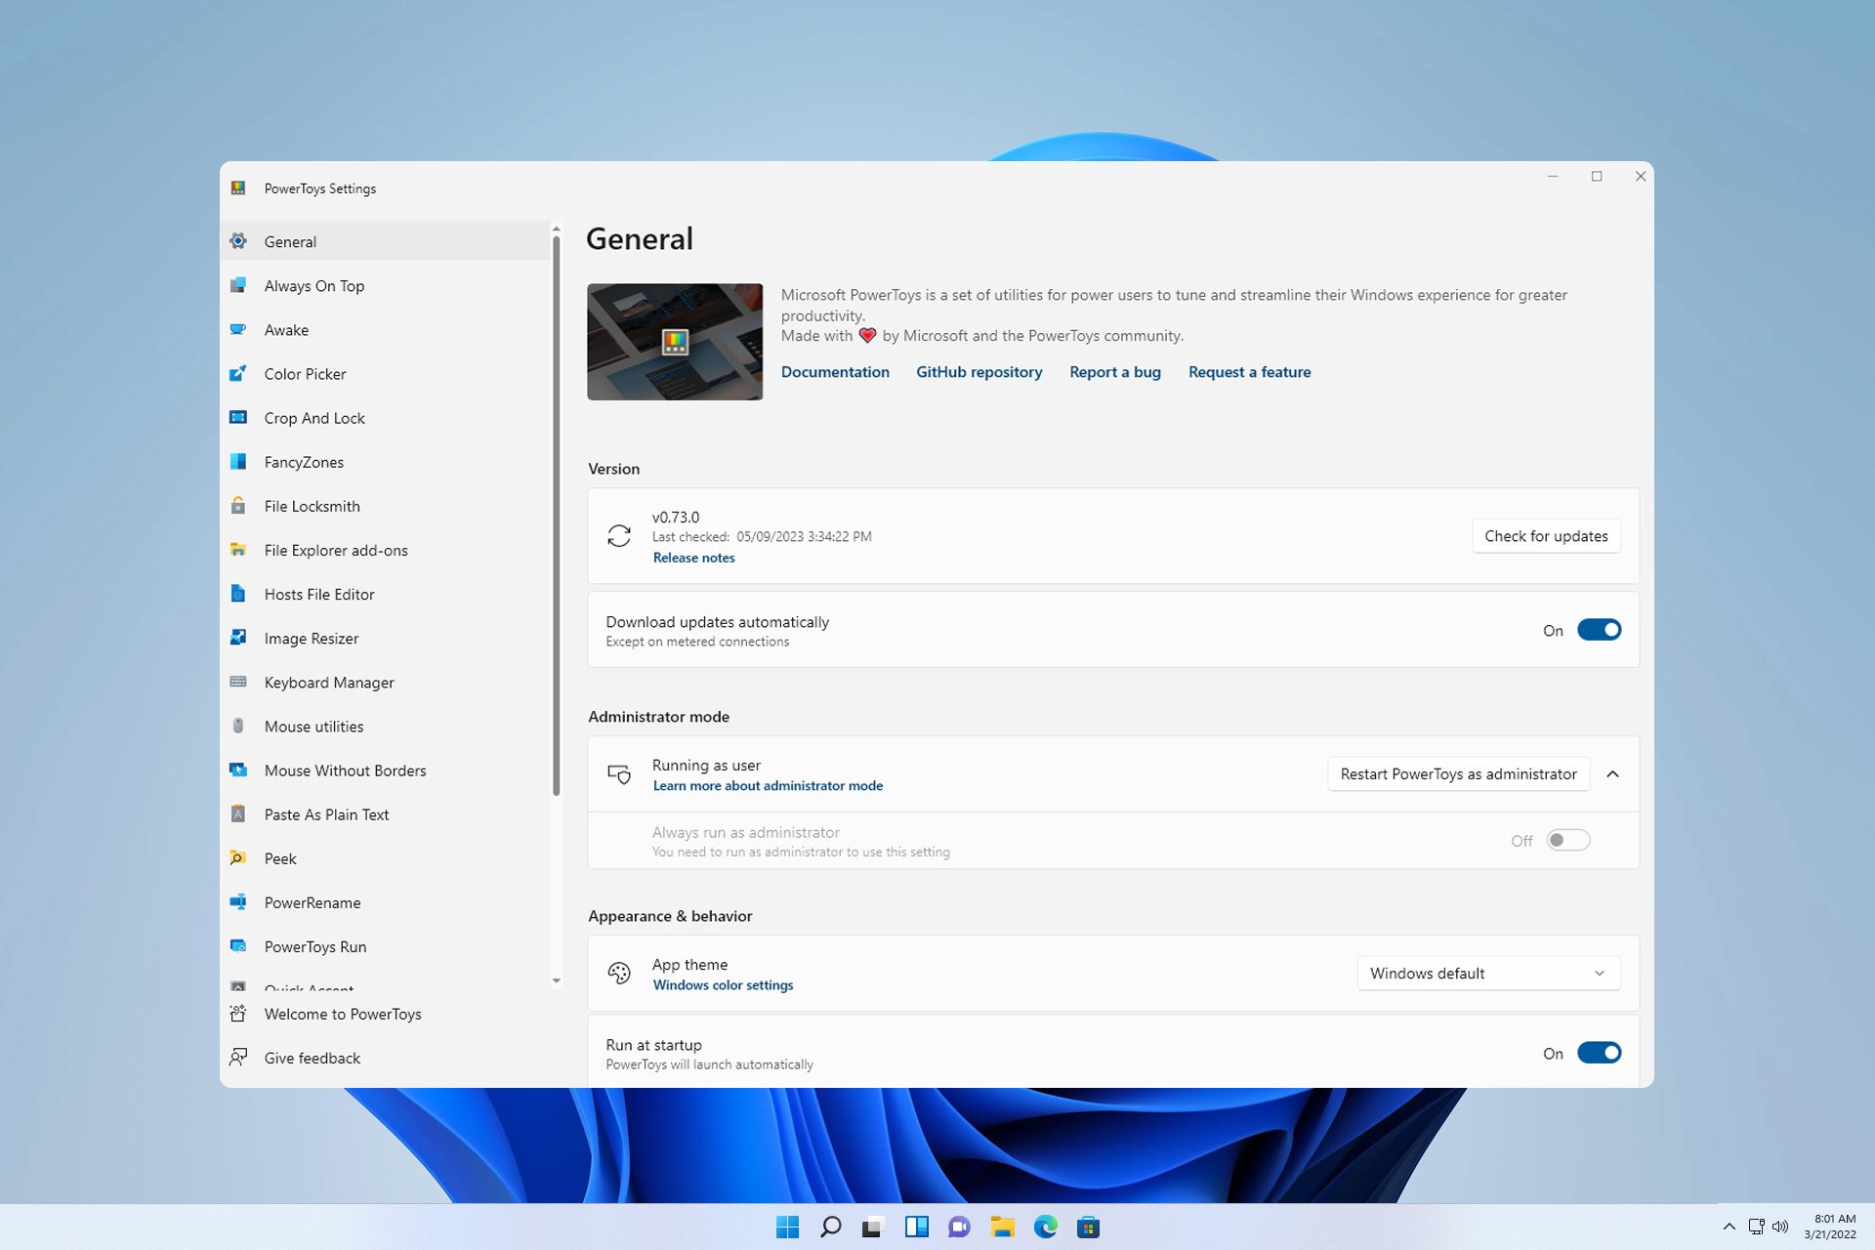Click the Give feedback icon
The width and height of the screenshot is (1875, 1250).
[x=238, y=1058]
